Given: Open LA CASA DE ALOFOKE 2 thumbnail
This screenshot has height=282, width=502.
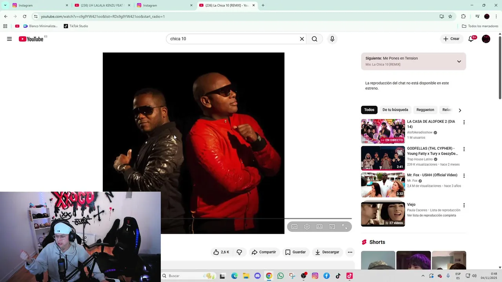Looking at the screenshot, I should [383, 131].
